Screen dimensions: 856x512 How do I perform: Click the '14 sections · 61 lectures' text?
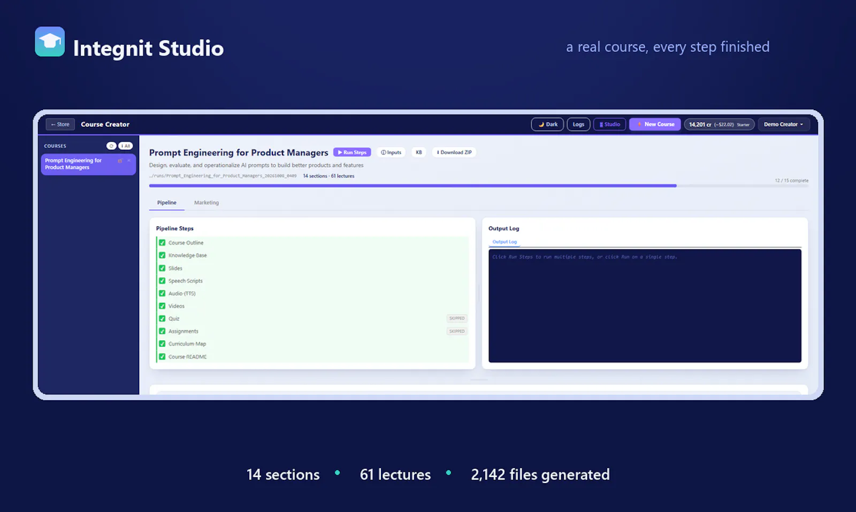point(328,176)
